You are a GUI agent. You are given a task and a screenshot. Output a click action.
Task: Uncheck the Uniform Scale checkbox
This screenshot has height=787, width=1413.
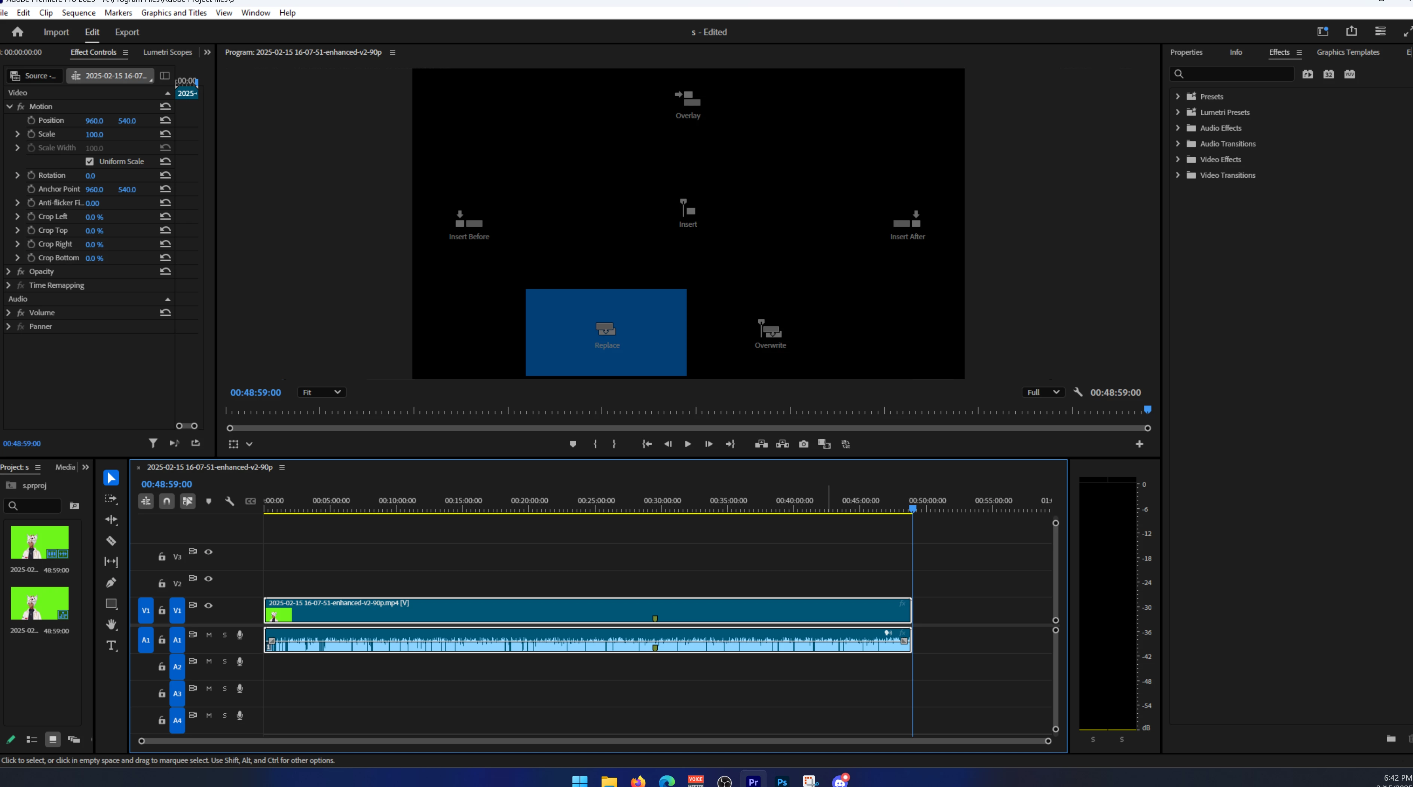tap(89, 161)
